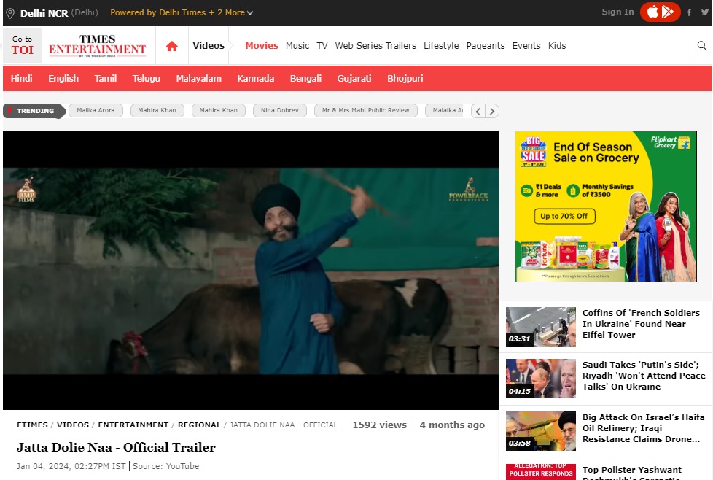Screen dimensions: 713x480
Task: Click the Go to TOI button
Action: pyautogui.click(x=23, y=45)
